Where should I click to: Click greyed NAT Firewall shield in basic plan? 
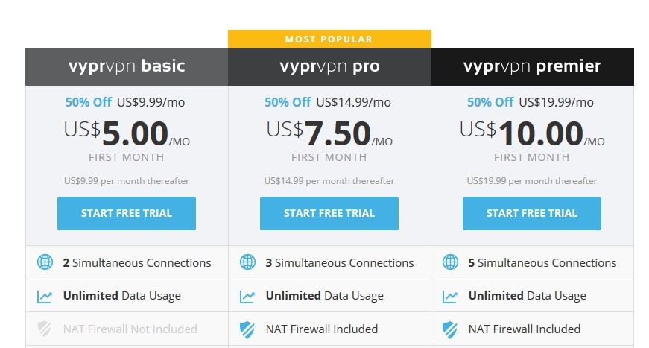click(x=45, y=329)
